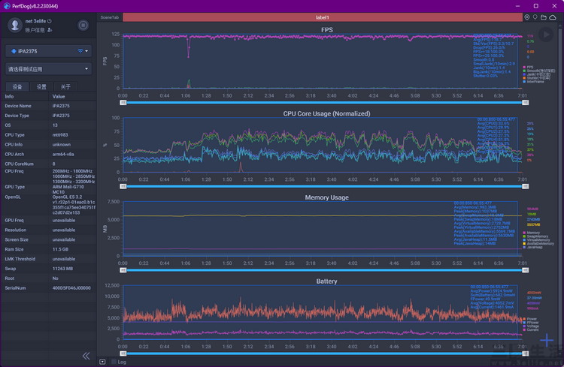The width and height of the screenshot is (564, 367).
Task: Click Memory chart right range slider handle
Action: tap(526, 270)
